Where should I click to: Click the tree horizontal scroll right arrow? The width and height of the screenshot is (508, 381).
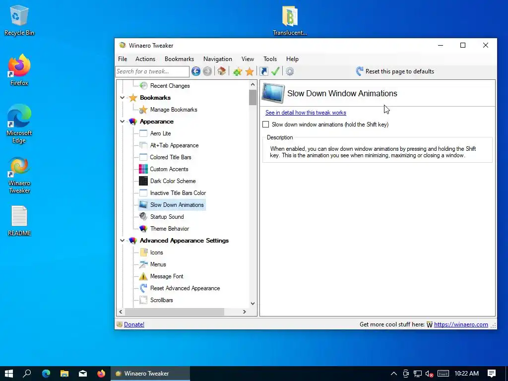point(245,312)
